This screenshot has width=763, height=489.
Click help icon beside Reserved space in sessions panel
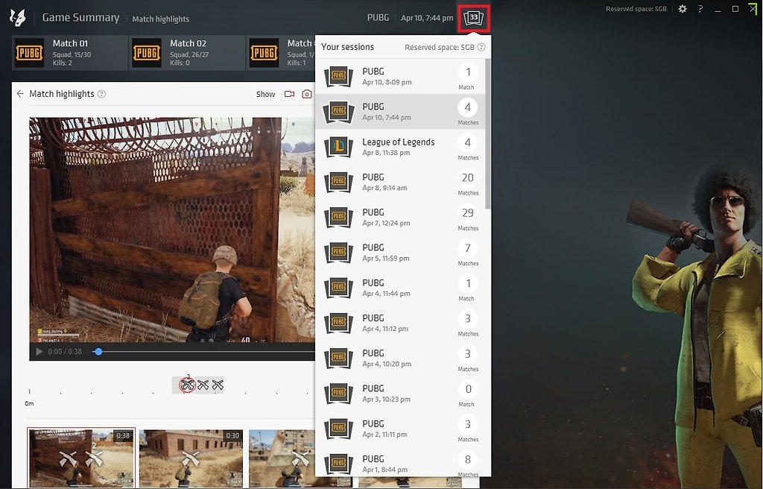tap(481, 47)
